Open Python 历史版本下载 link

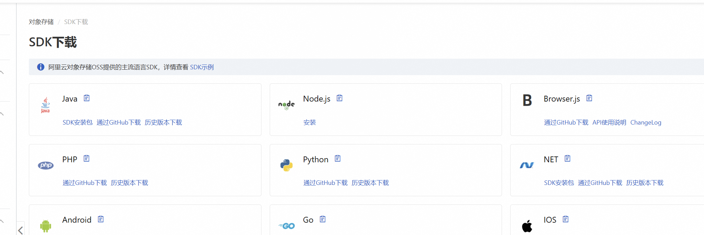(x=370, y=183)
